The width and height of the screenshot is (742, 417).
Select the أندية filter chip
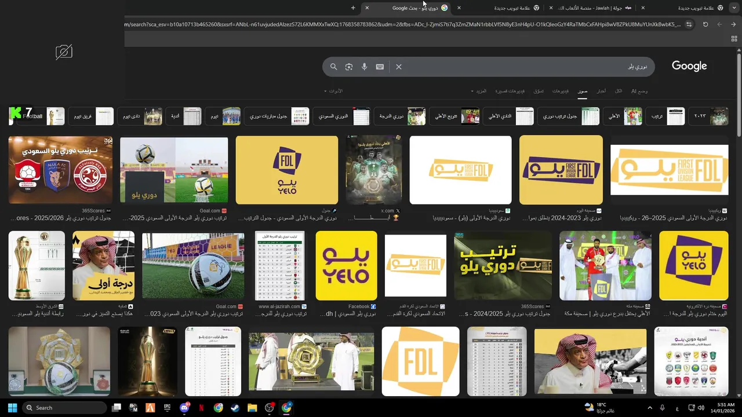[x=184, y=116]
